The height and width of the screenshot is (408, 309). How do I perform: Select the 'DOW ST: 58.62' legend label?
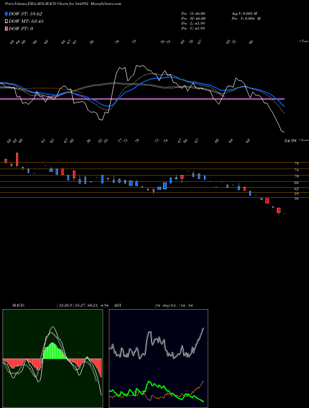[x=25, y=14]
